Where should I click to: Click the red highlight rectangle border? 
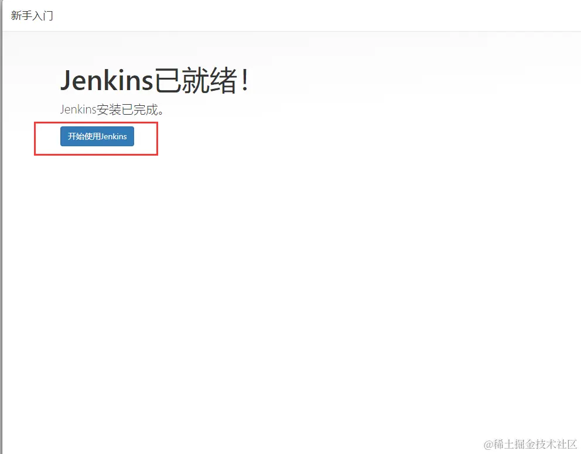coord(96,123)
